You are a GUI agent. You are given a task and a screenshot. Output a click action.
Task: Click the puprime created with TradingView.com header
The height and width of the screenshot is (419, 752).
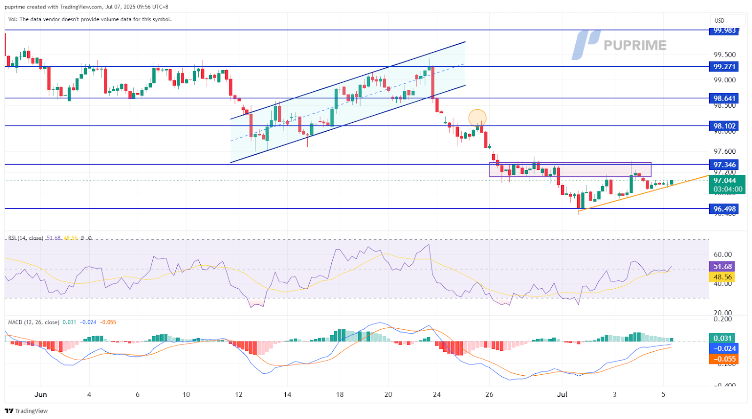pyautogui.click(x=86, y=7)
